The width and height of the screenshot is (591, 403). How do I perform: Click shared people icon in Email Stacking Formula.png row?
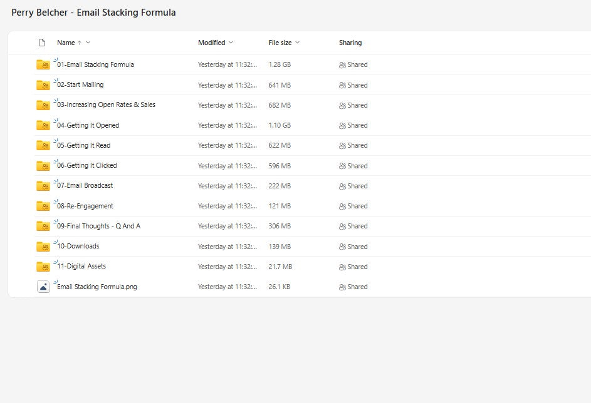coord(342,287)
